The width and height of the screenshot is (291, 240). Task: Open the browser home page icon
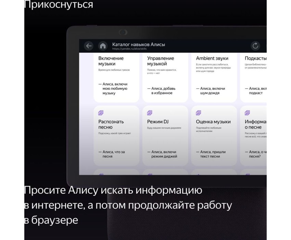[x=103, y=46]
